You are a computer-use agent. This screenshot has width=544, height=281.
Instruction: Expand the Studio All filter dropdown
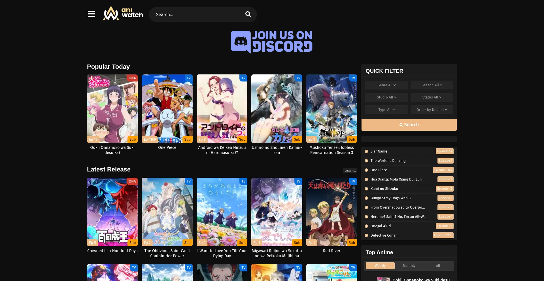click(386, 97)
